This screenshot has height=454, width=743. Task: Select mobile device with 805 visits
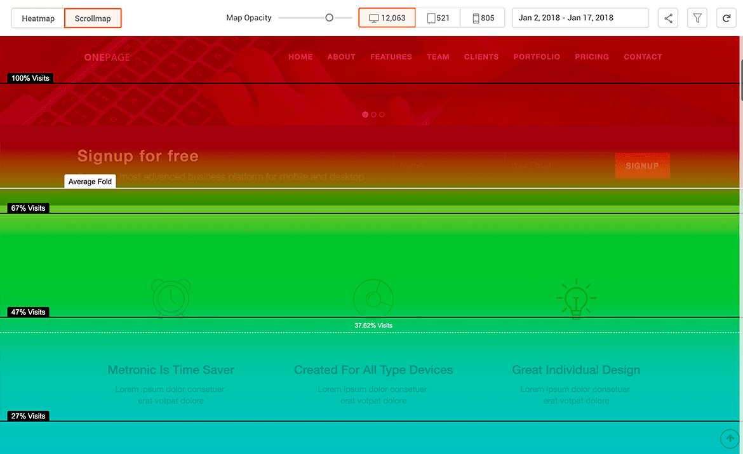(x=483, y=18)
